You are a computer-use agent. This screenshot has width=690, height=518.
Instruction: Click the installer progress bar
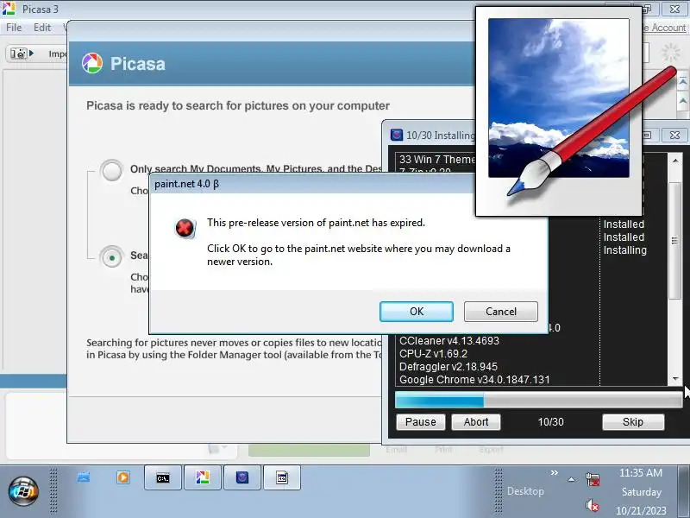pos(538,400)
